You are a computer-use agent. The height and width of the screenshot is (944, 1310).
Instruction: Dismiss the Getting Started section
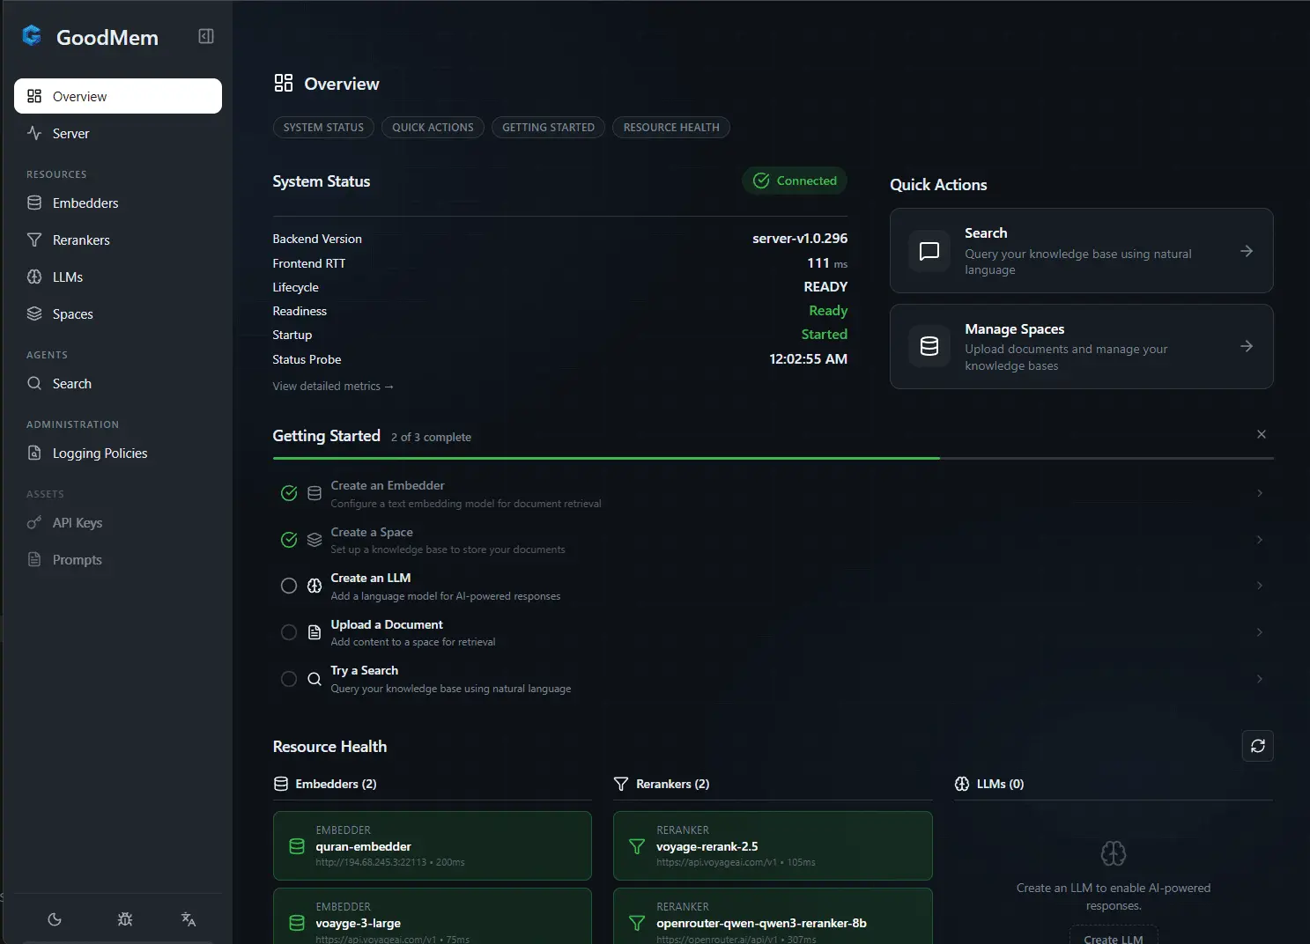point(1262,434)
